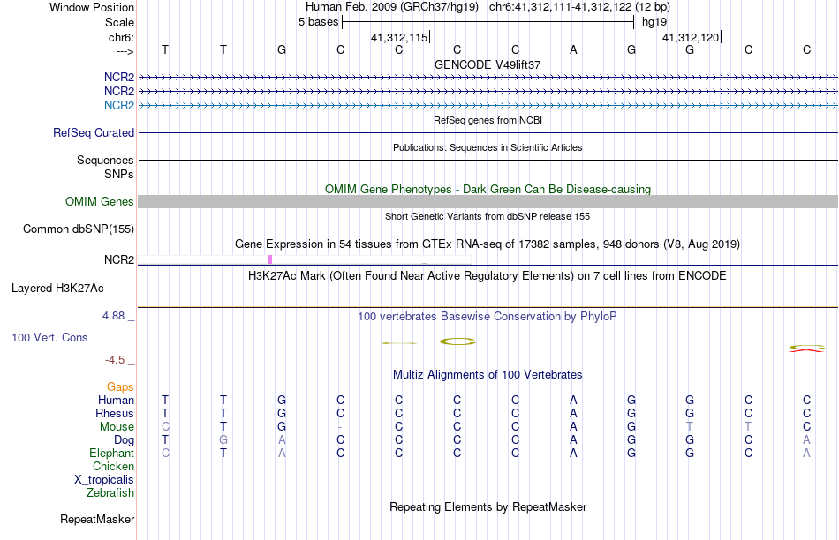Open RefSeq genes from NCBI track title
The height and width of the screenshot is (540, 839).
(x=488, y=120)
